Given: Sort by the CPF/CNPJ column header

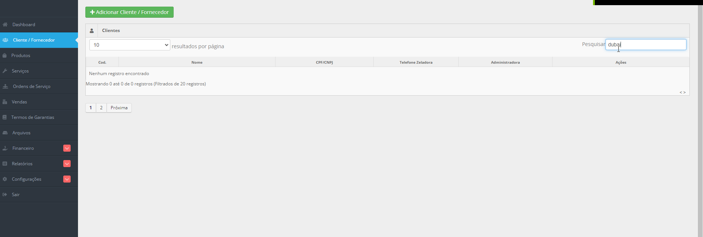Looking at the screenshot, I should (324, 62).
